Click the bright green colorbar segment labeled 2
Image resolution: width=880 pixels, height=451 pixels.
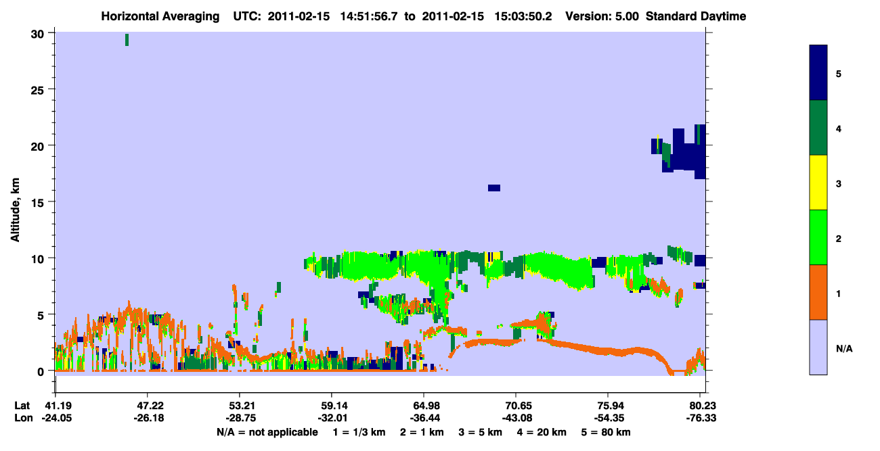[x=818, y=237]
